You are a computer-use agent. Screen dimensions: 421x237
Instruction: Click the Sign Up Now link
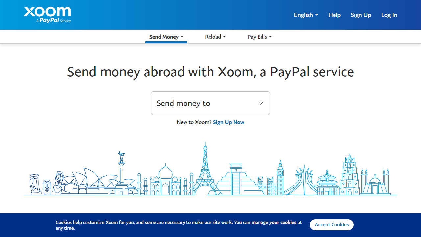click(x=228, y=122)
